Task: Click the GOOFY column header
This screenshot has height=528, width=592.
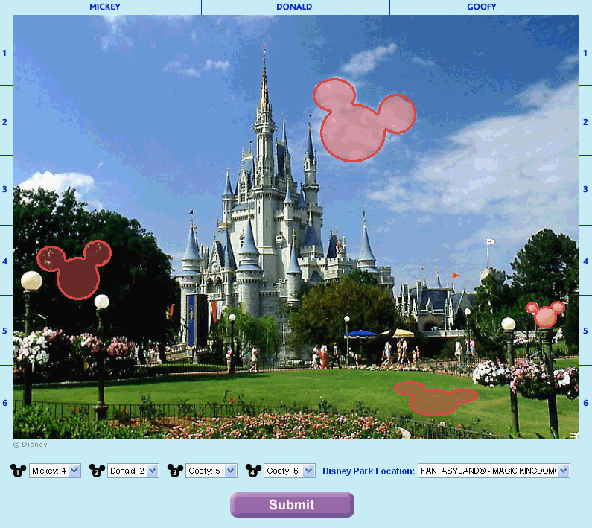Action: point(482,7)
